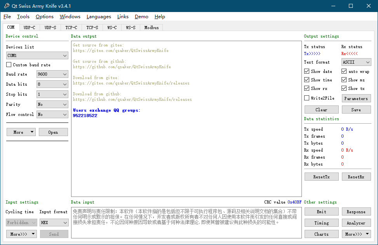This screenshot has height=245, width=378.
Task: Click the Rx<<<<< status indicator
Action: point(350,53)
